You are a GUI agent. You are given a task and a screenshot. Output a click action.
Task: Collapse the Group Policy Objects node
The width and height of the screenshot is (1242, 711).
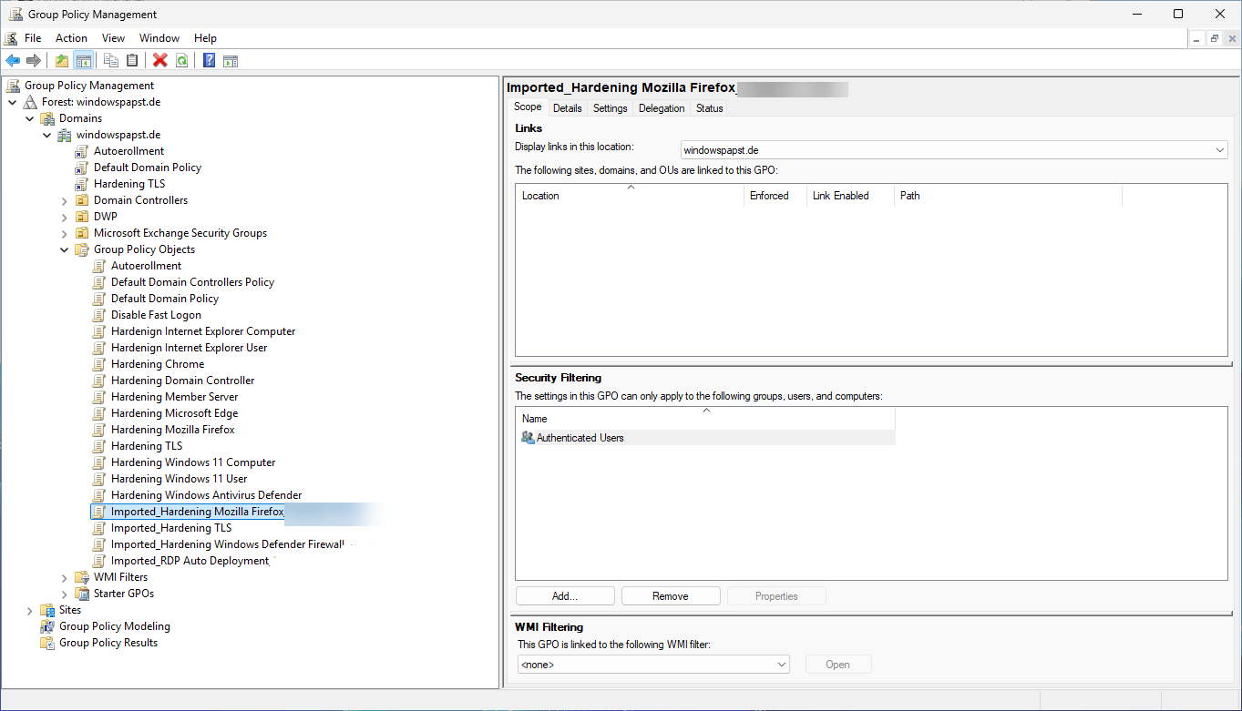65,249
